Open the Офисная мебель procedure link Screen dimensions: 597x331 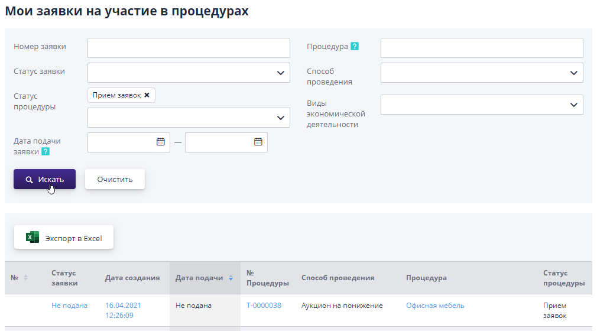[435, 306]
